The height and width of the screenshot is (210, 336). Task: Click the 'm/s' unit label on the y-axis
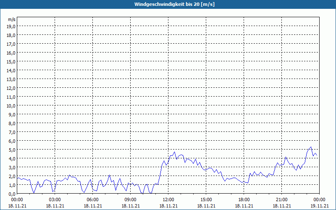coord(12,19)
